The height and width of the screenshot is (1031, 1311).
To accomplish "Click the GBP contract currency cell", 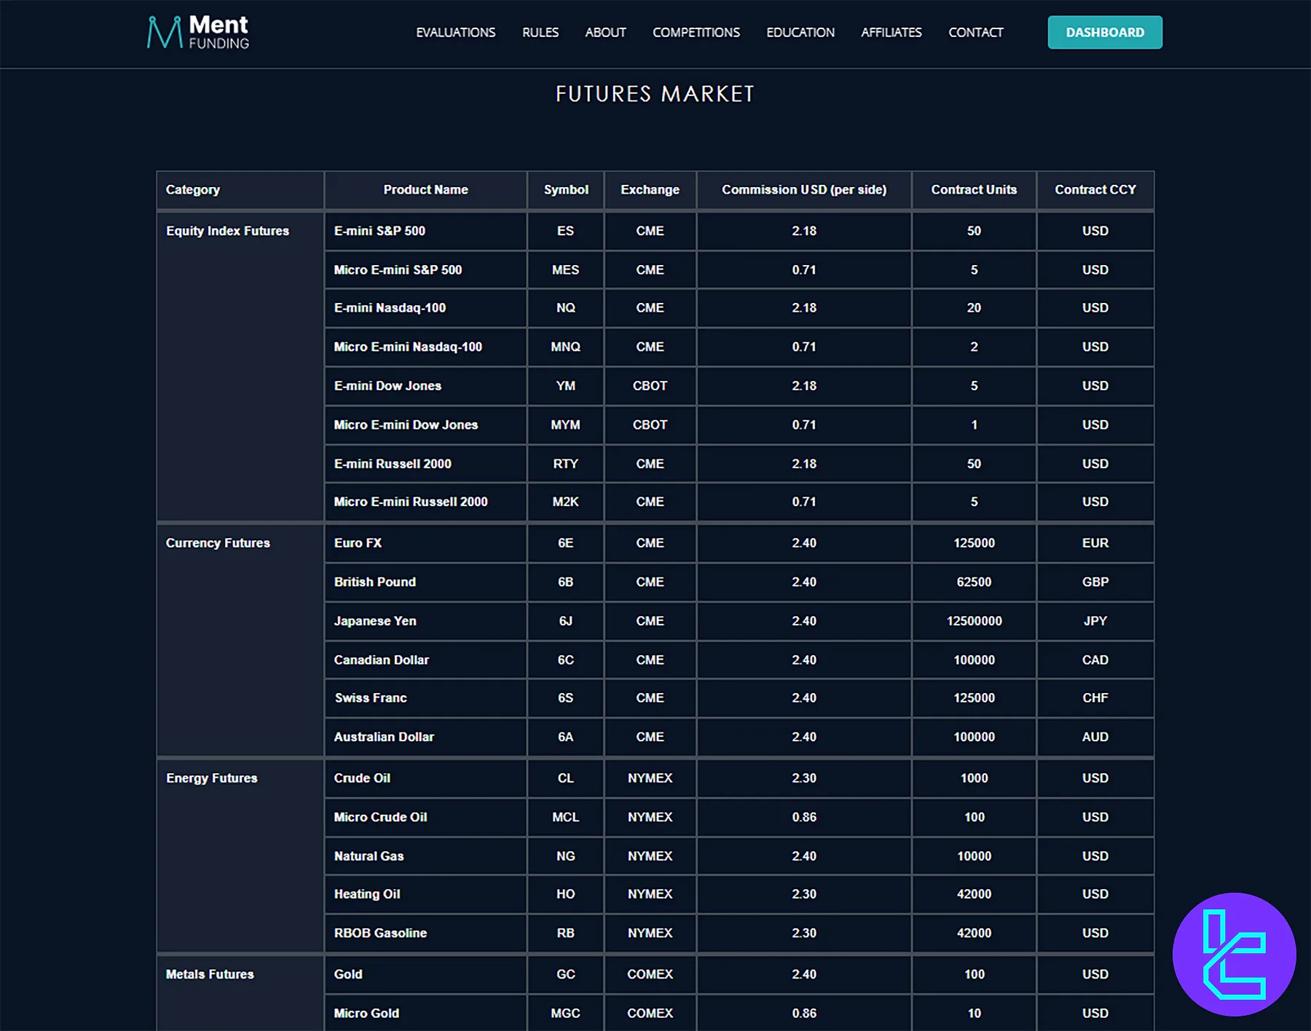I will point(1095,582).
